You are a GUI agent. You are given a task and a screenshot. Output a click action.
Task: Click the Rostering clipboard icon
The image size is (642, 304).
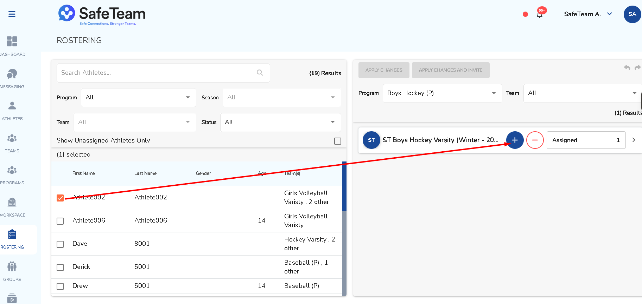[12, 234]
